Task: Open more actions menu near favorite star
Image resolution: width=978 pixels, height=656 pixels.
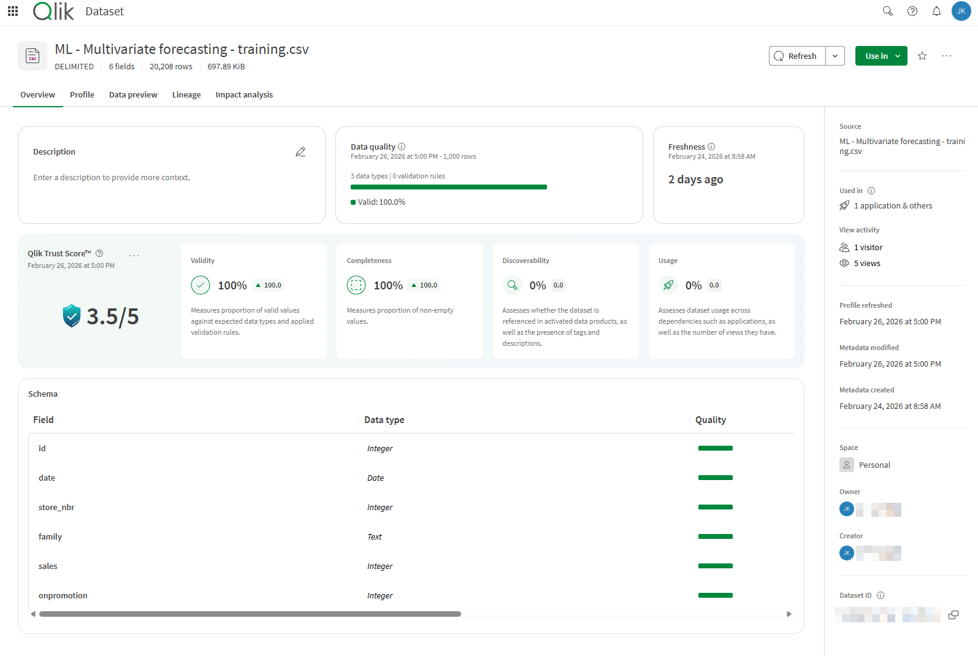Action: (947, 56)
